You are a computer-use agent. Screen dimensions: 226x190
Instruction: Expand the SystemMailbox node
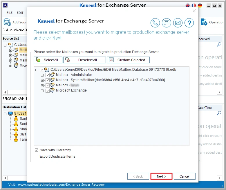[x=42, y=80]
